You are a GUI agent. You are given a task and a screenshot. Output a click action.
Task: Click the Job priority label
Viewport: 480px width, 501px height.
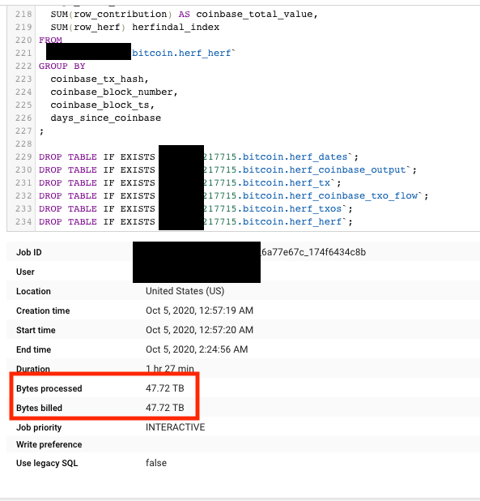[39, 427]
